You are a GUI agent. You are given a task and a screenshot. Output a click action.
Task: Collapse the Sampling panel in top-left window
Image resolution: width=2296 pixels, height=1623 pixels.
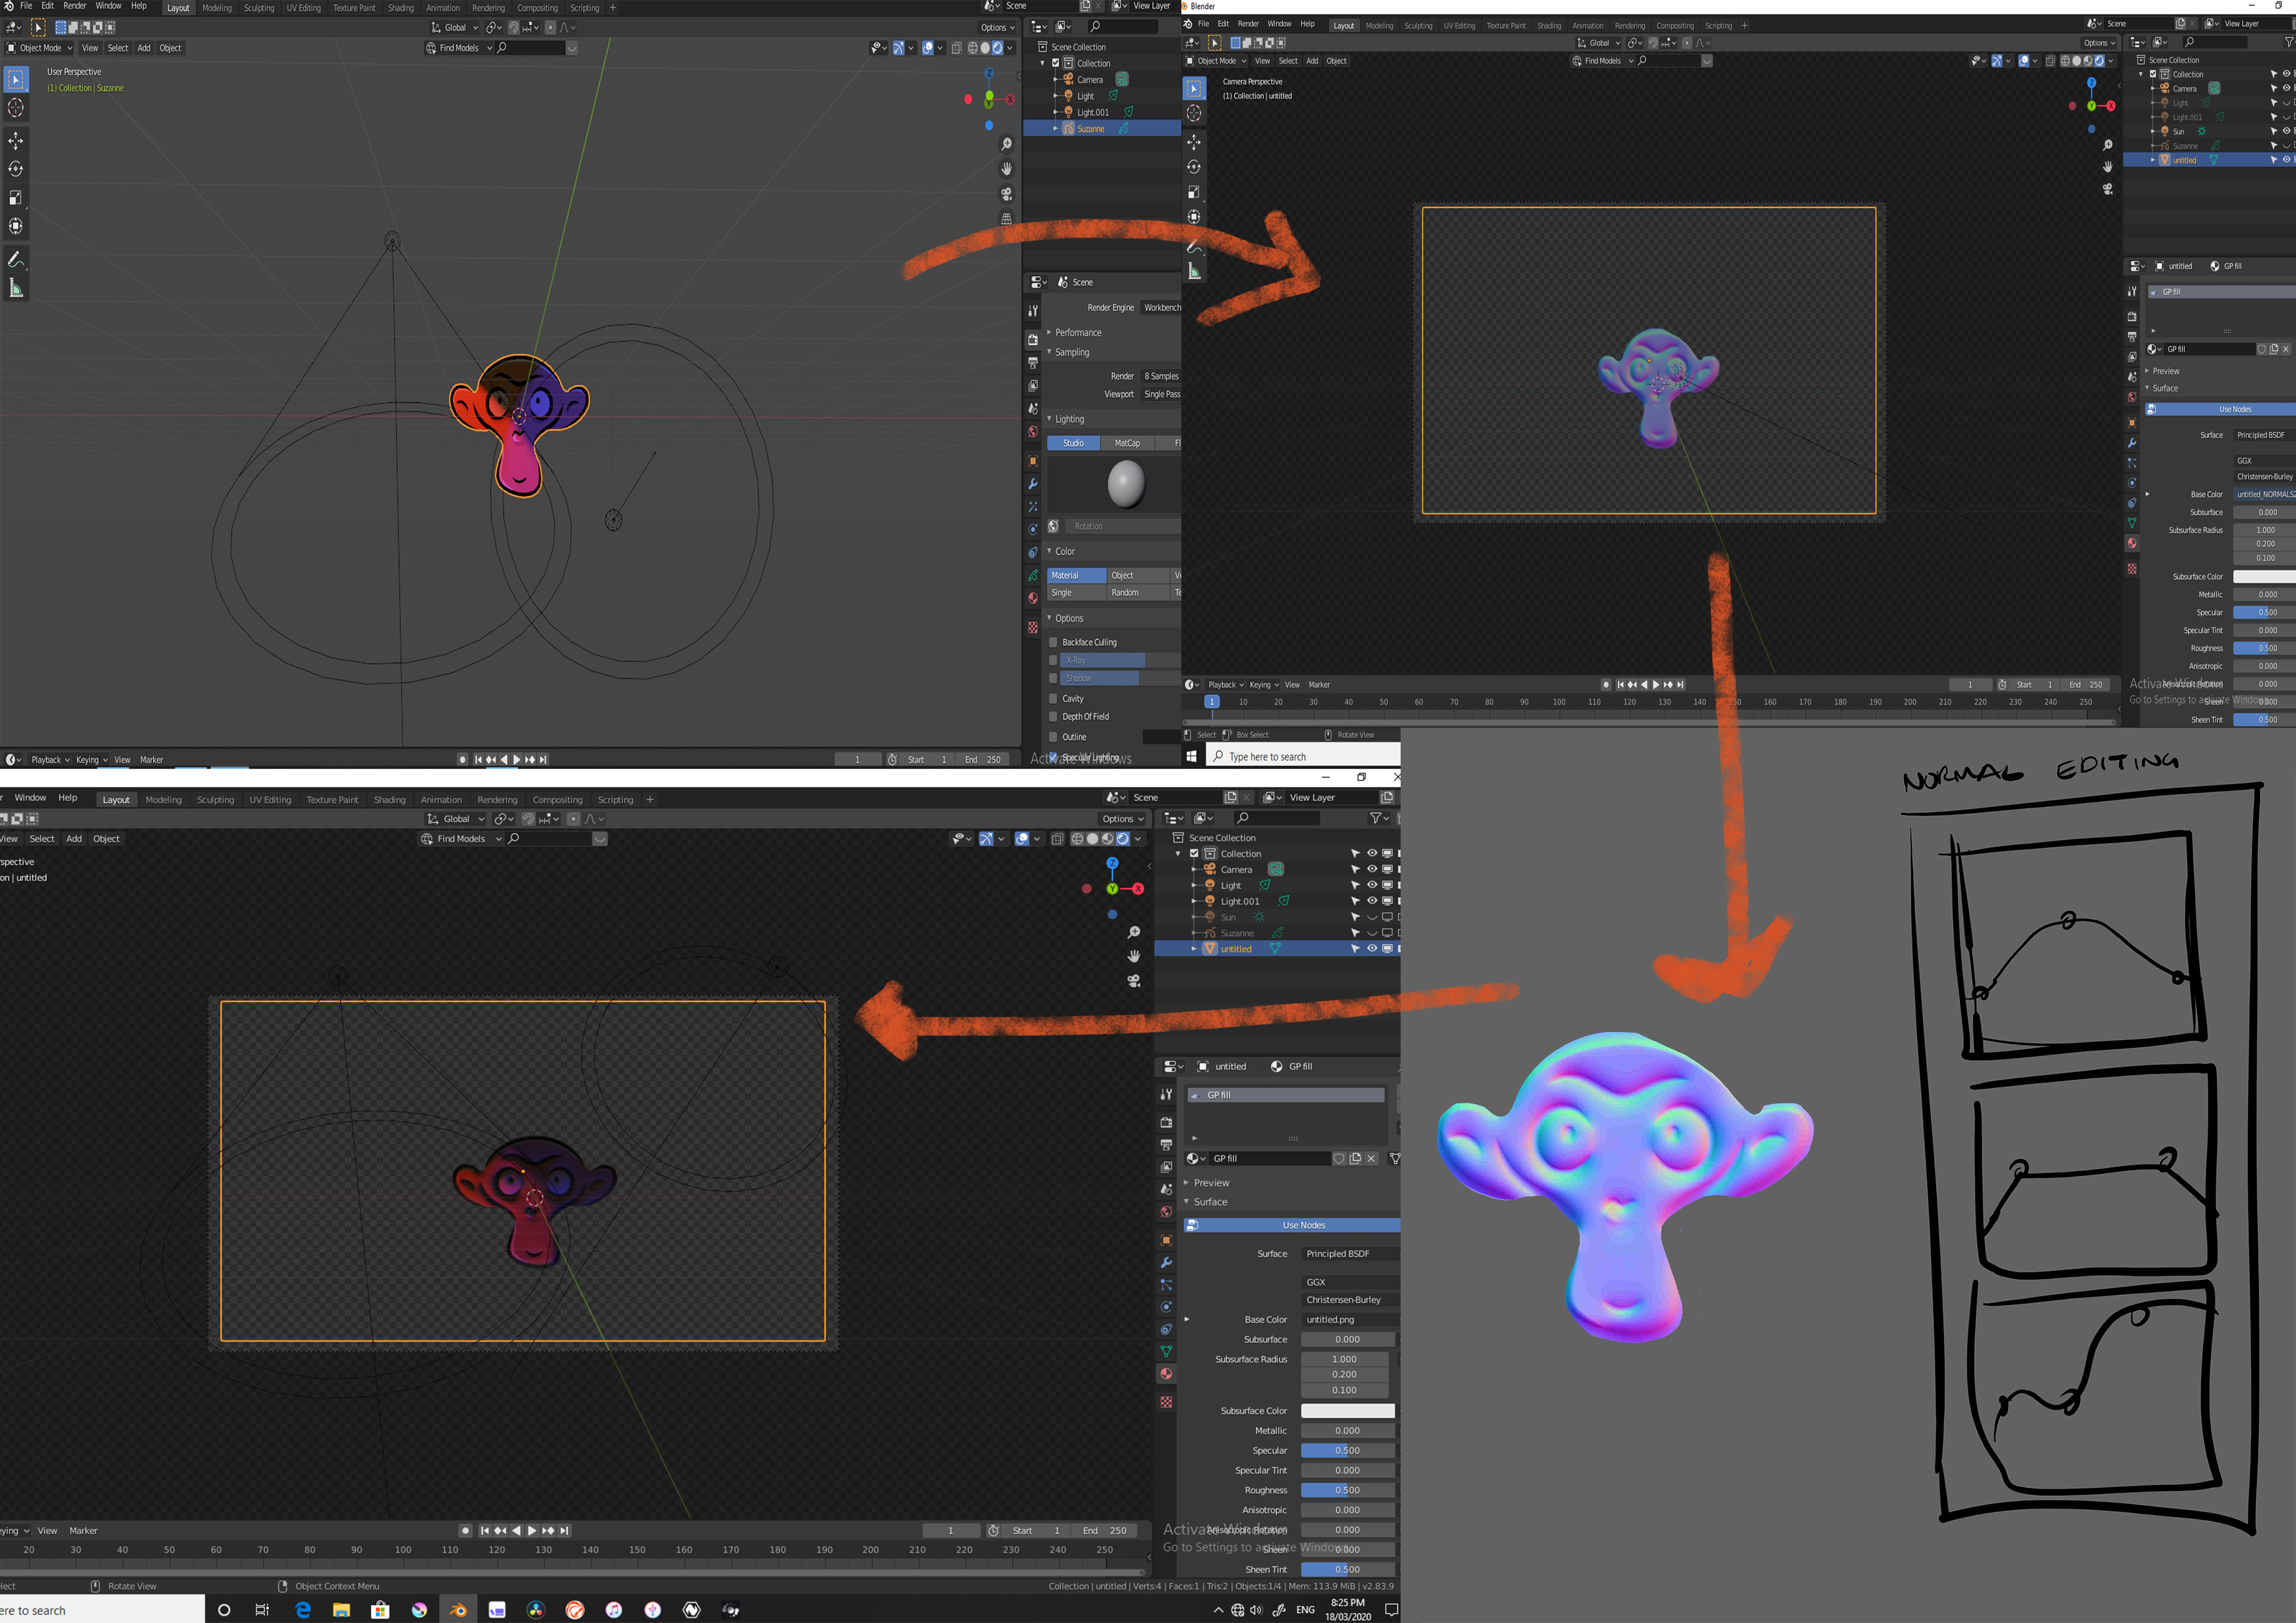tap(1072, 352)
